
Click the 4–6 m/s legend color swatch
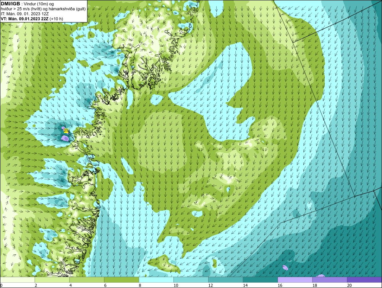click(87, 280)
